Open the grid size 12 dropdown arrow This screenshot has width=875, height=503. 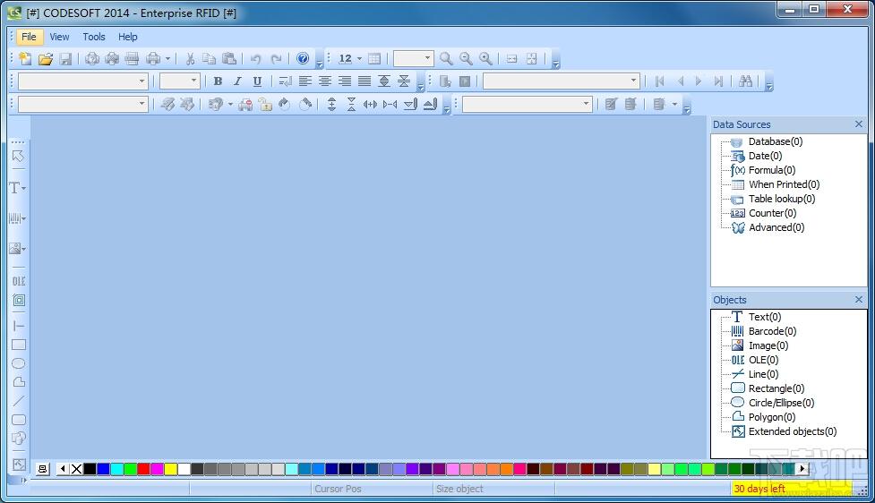[x=359, y=58]
